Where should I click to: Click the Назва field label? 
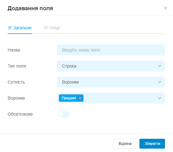[14, 50]
